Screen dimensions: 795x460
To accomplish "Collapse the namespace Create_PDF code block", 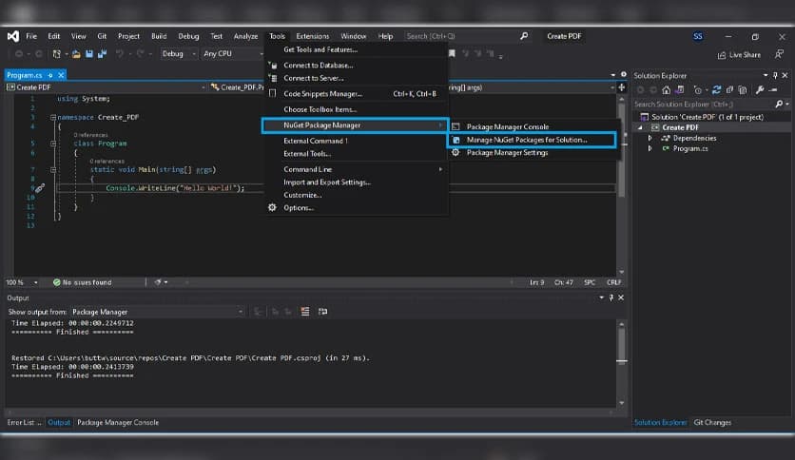I will [x=53, y=118].
